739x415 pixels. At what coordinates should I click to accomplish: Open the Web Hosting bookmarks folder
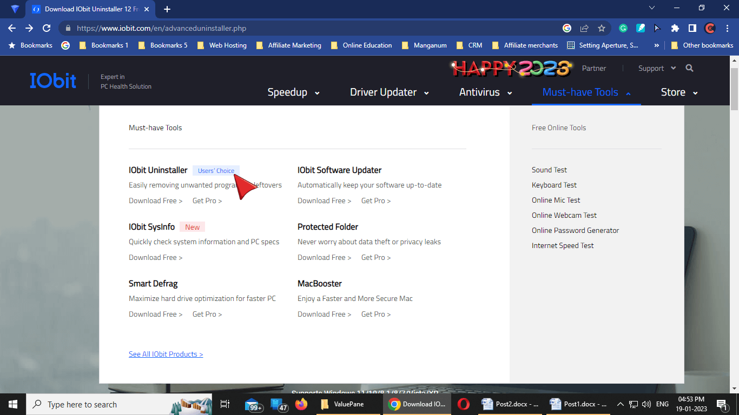(222, 45)
